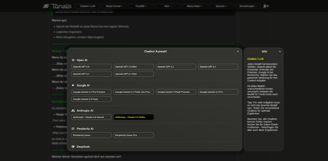Click the DeepSeek whale icon
This screenshot has height=161, width=328.
tap(73, 147)
